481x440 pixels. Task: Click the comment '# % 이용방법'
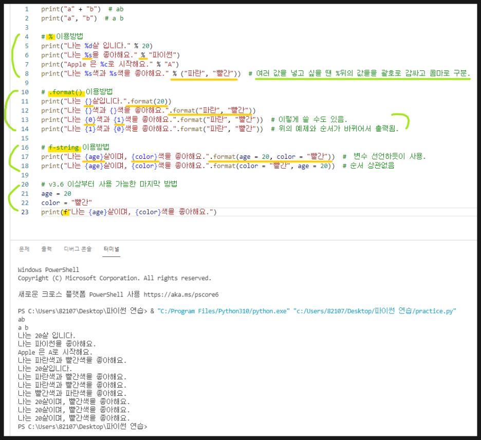[x=62, y=36]
